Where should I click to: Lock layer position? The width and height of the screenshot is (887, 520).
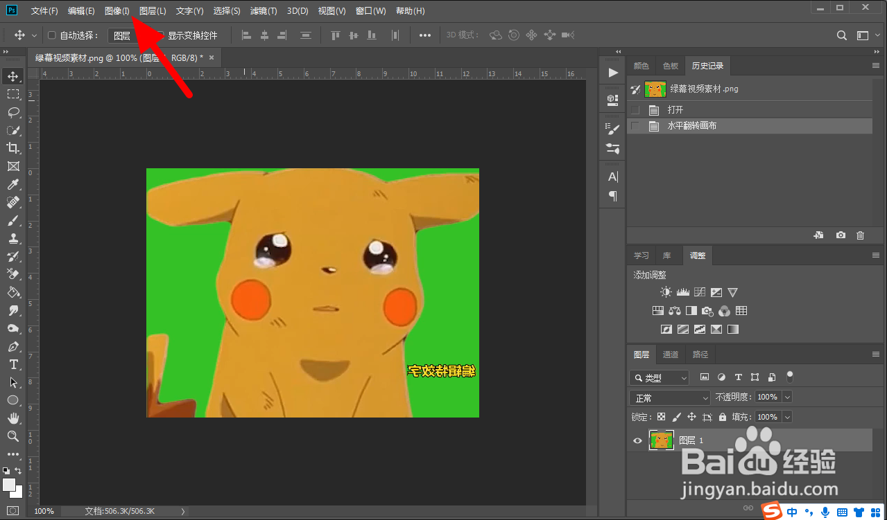[x=691, y=417]
